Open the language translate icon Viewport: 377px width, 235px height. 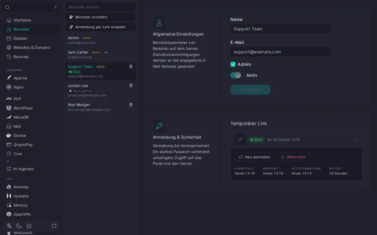9,226
